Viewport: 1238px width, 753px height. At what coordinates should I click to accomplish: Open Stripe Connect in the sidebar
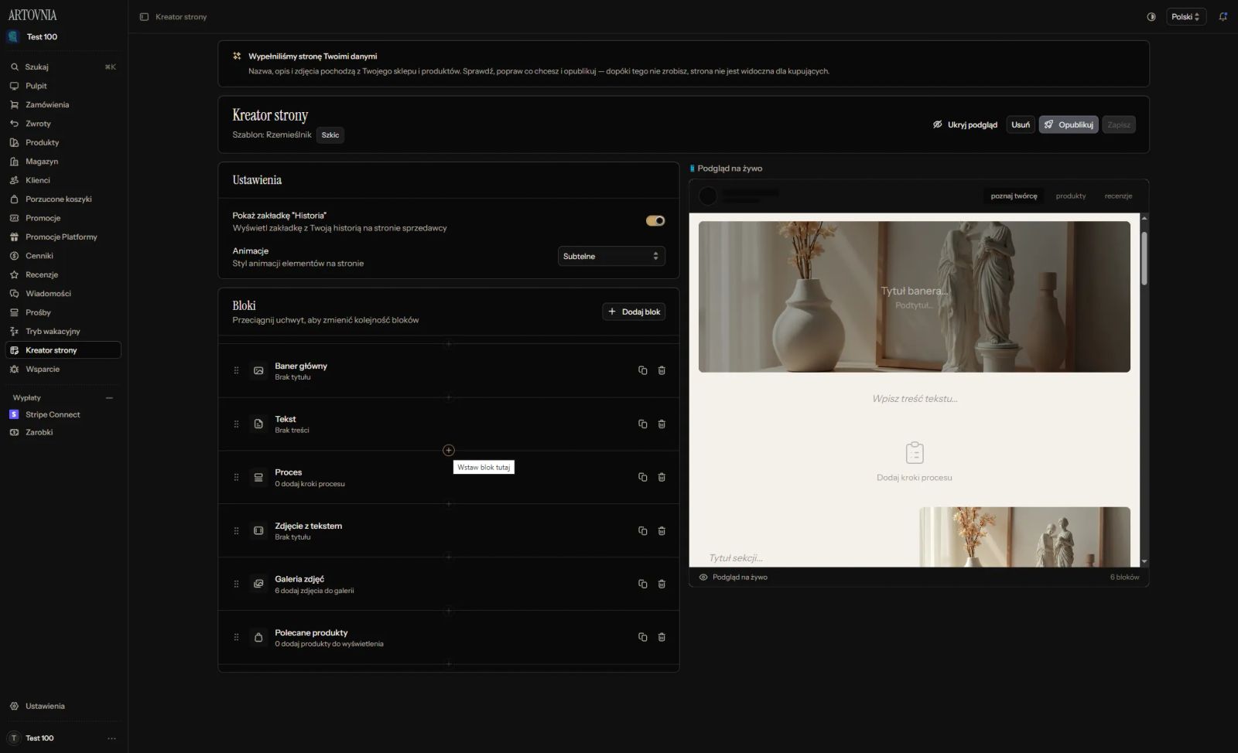coord(63,415)
